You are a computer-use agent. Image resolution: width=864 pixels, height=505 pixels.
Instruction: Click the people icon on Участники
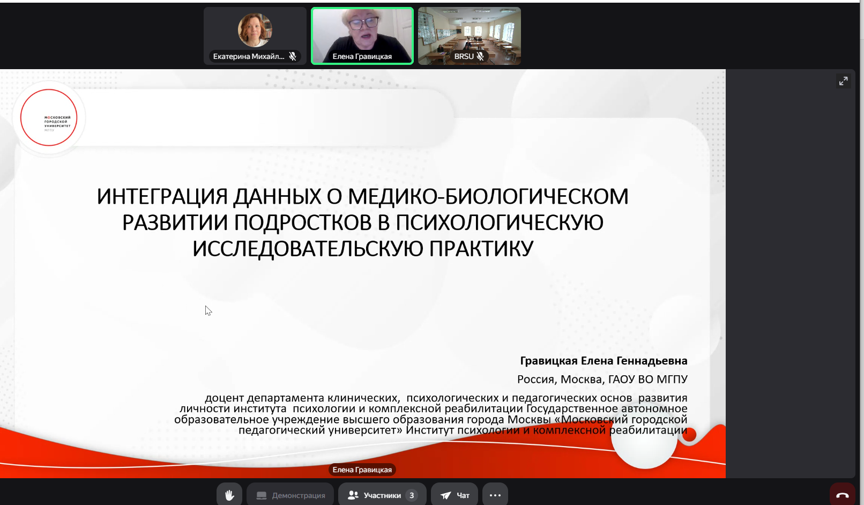[x=353, y=495]
